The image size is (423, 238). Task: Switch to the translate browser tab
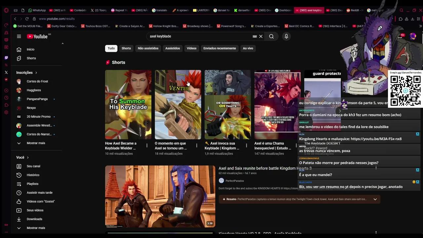(159, 10)
